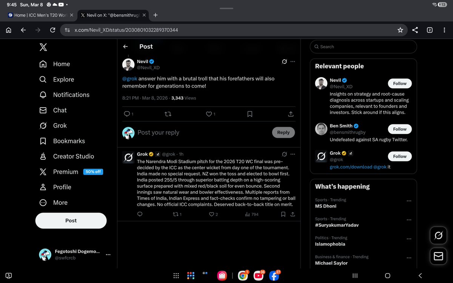The image size is (453, 283).
Task: Launch YouTube from the taskbar
Action: tap(259, 276)
